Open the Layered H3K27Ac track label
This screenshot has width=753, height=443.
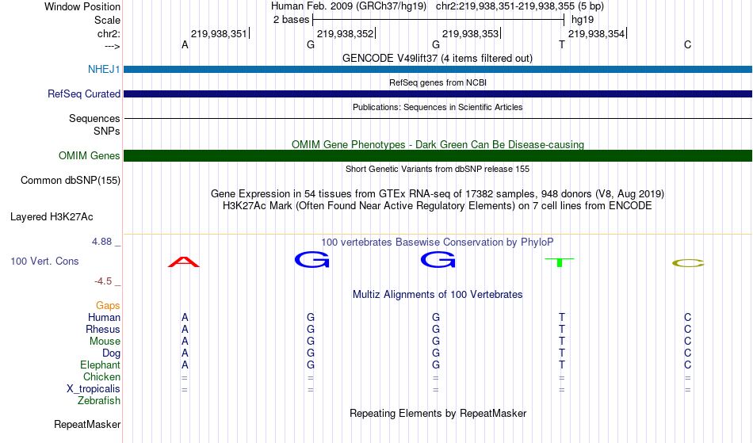tap(52, 217)
